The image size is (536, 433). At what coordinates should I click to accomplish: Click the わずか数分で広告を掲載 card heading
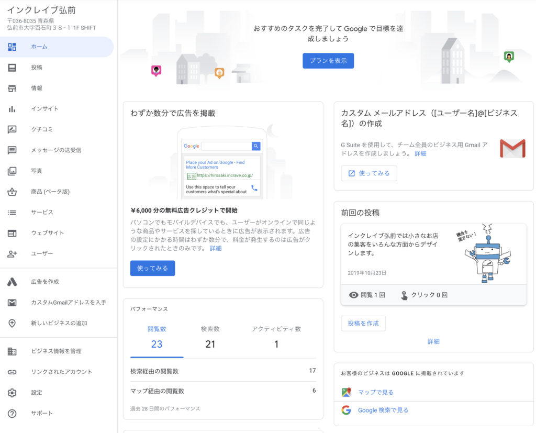point(173,113)
